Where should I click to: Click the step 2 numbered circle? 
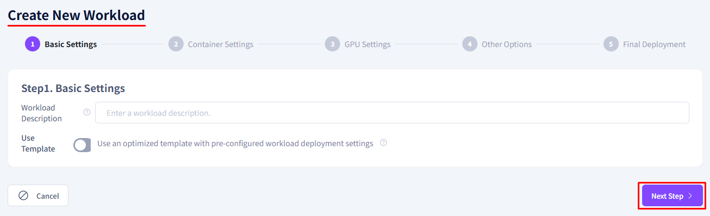tap(176, 44)
